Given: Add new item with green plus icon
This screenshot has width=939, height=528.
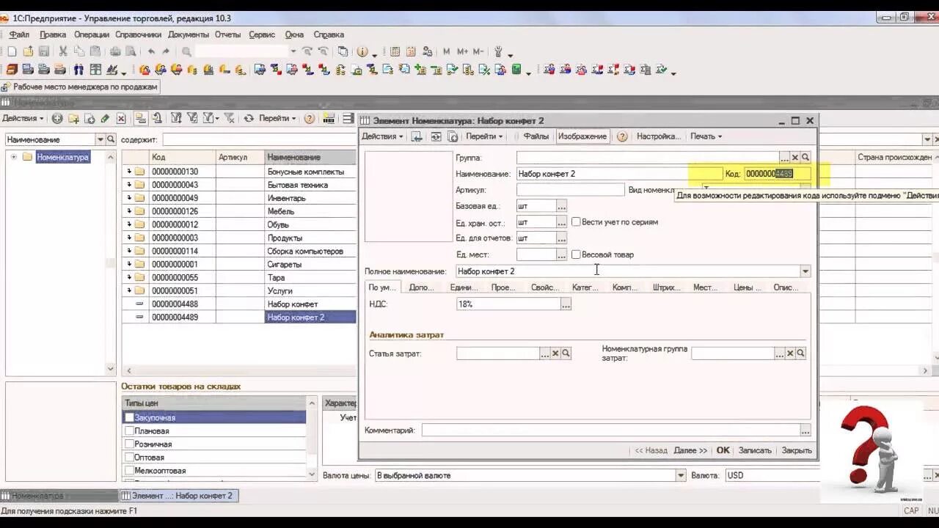Looking at the screenshot, I should point(57,118).
